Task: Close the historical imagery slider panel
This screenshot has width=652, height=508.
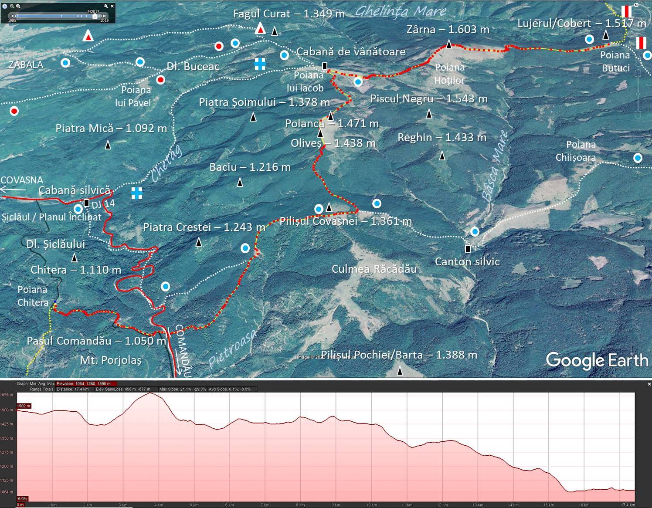Action: (x=112, y=6)
